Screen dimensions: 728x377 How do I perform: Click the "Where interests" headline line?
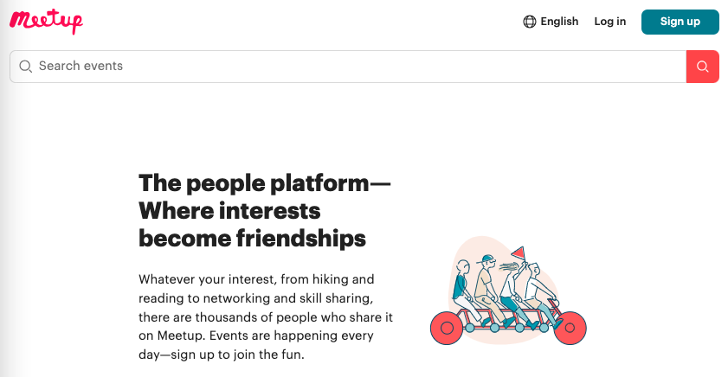click(x=229, y=211)
